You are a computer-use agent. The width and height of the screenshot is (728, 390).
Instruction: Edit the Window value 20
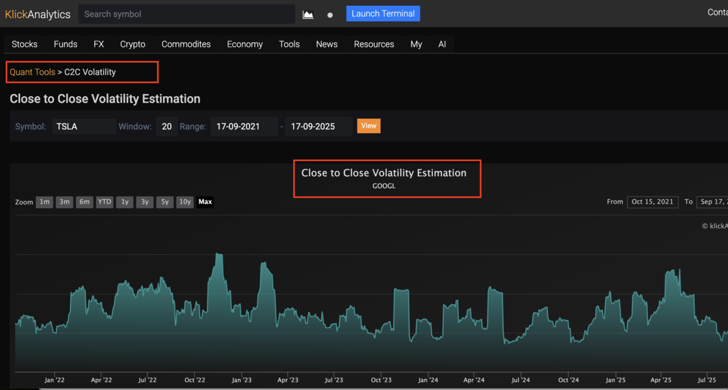click(x=166, y=126)
